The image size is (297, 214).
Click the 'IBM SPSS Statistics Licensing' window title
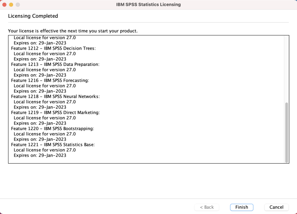click(x=148, y=5)
